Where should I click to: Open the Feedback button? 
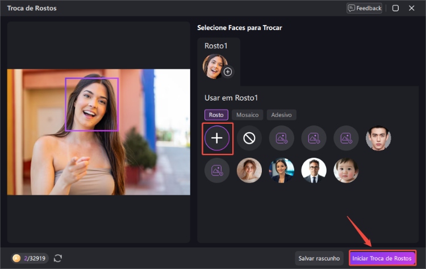(365, 8)
